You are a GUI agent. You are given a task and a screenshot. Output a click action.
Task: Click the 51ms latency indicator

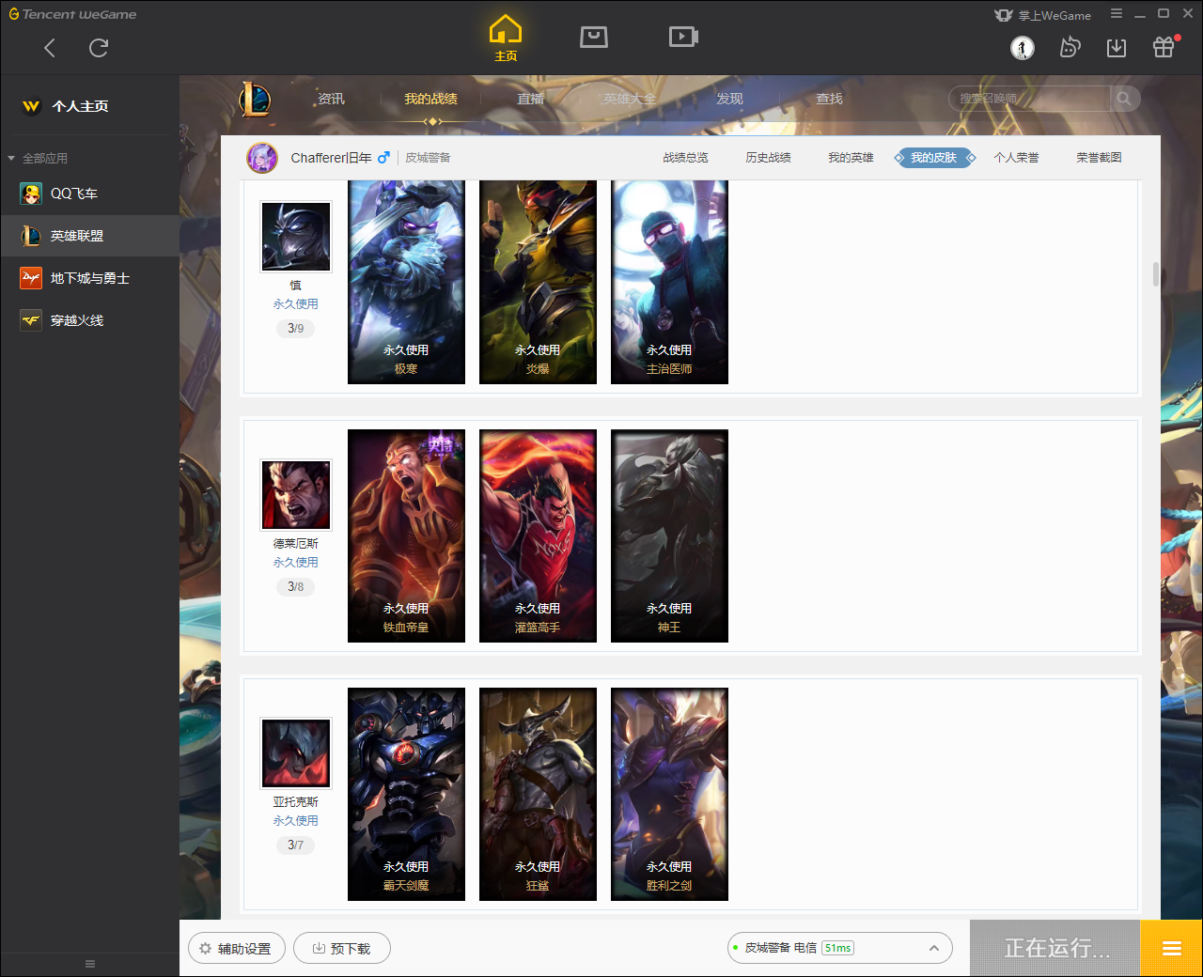(x=837, y=949)
